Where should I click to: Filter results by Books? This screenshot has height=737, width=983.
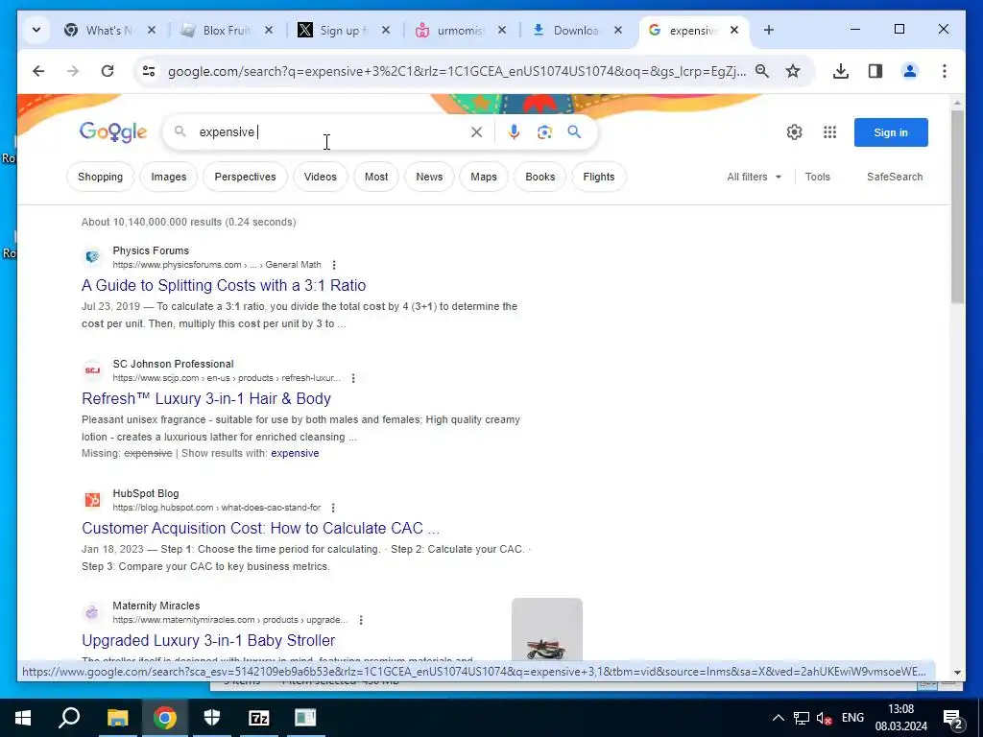[540, 177]
